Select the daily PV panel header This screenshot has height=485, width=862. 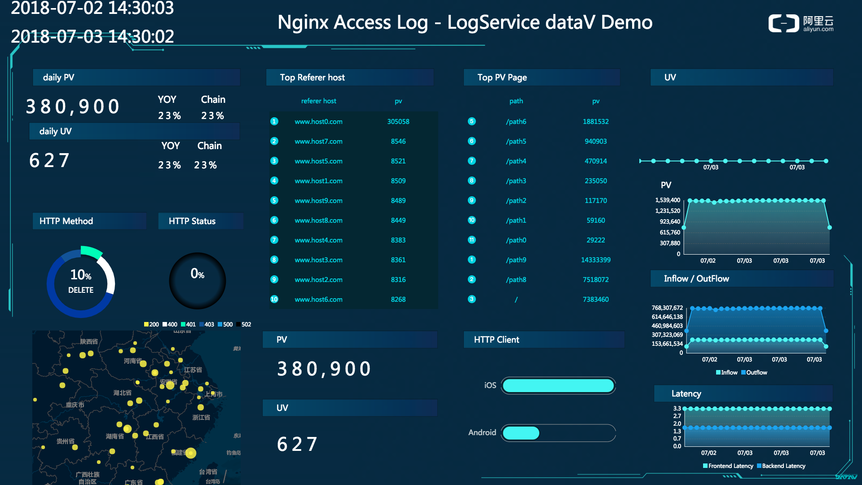pyautogui.click(x=136, y=77)
